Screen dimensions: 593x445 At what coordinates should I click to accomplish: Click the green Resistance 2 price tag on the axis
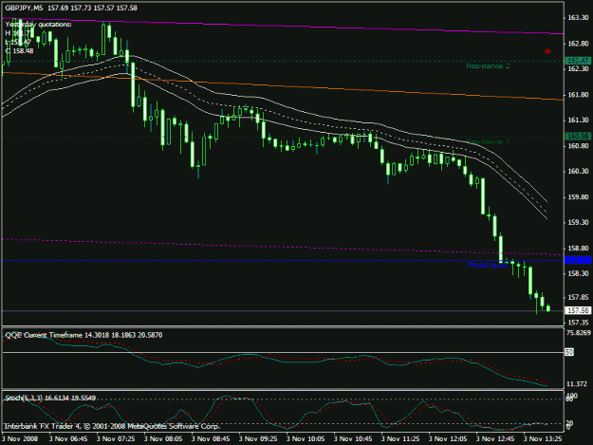[578, 61]
